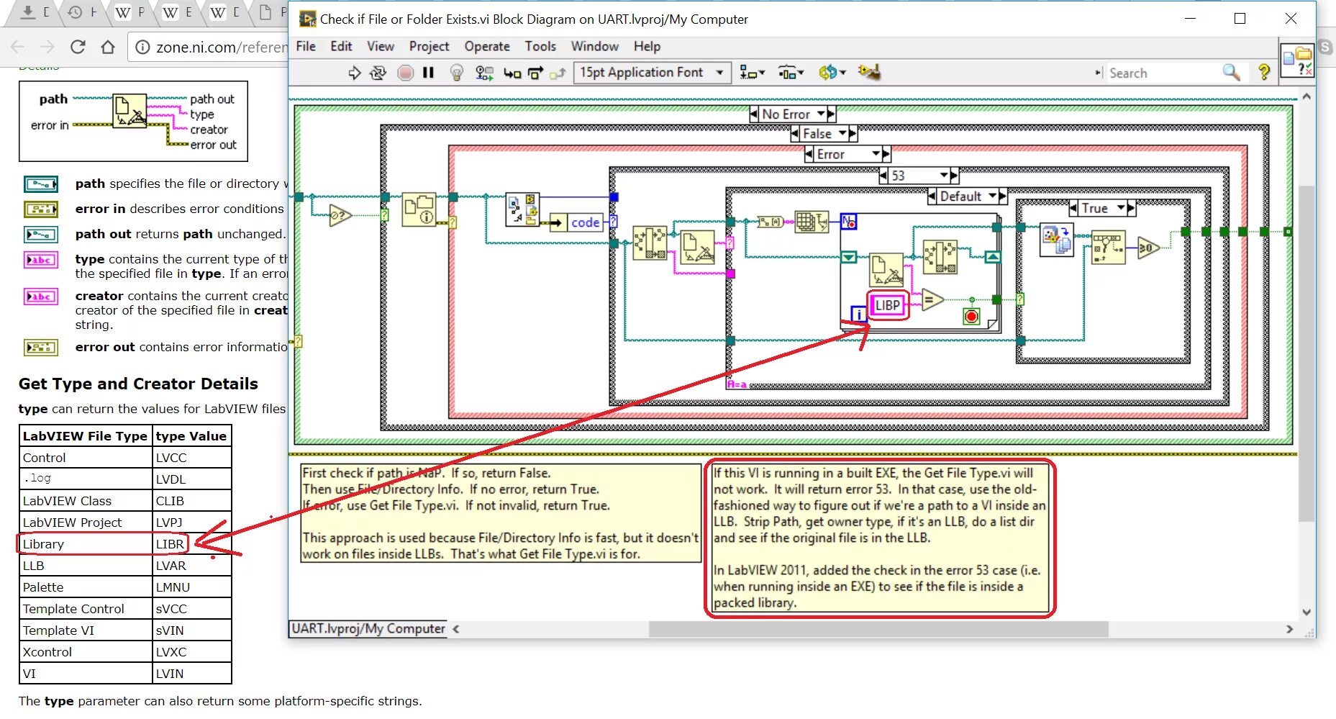Click the Abort Execution stop button
1336x719 pixels.
point(406,73)
